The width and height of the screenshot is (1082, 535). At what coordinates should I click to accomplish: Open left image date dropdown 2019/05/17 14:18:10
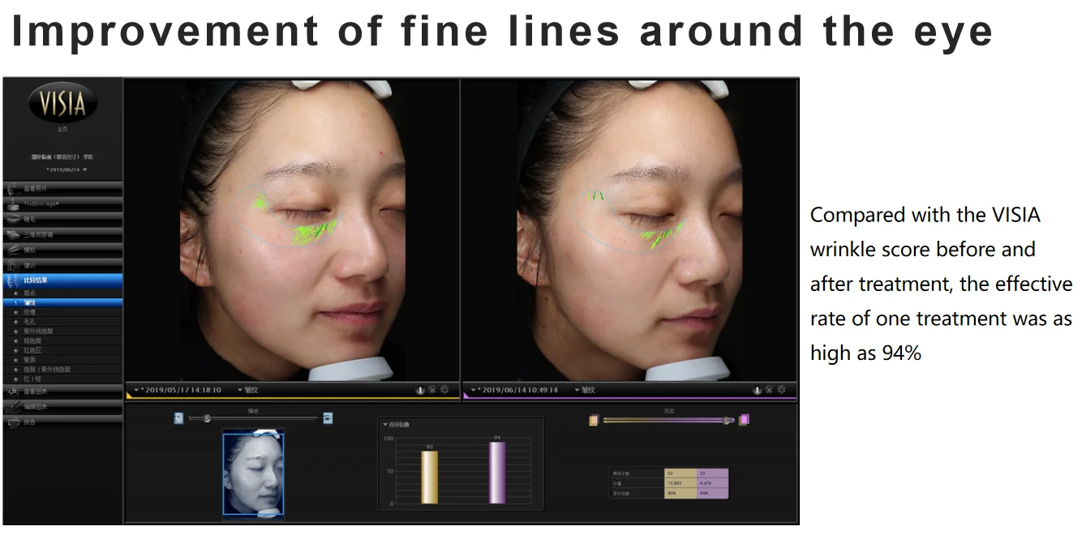click(x=178, y=390)
